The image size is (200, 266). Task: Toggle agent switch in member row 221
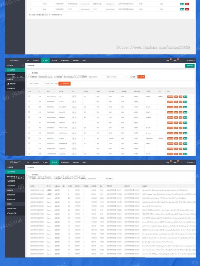pos(74,102)
